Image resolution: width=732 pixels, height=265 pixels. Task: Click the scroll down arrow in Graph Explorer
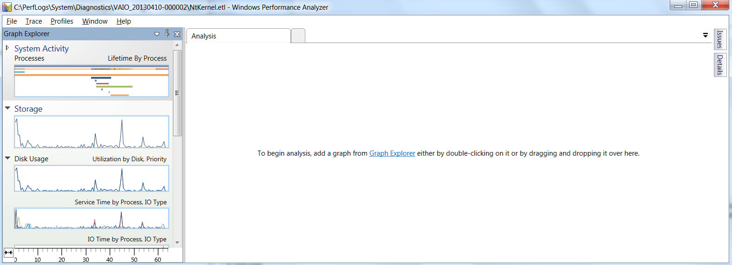pyautogui.click(x=177, y=242)
